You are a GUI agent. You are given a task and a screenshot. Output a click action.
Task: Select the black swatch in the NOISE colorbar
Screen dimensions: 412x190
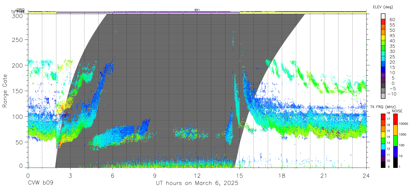tap(395, 162)
